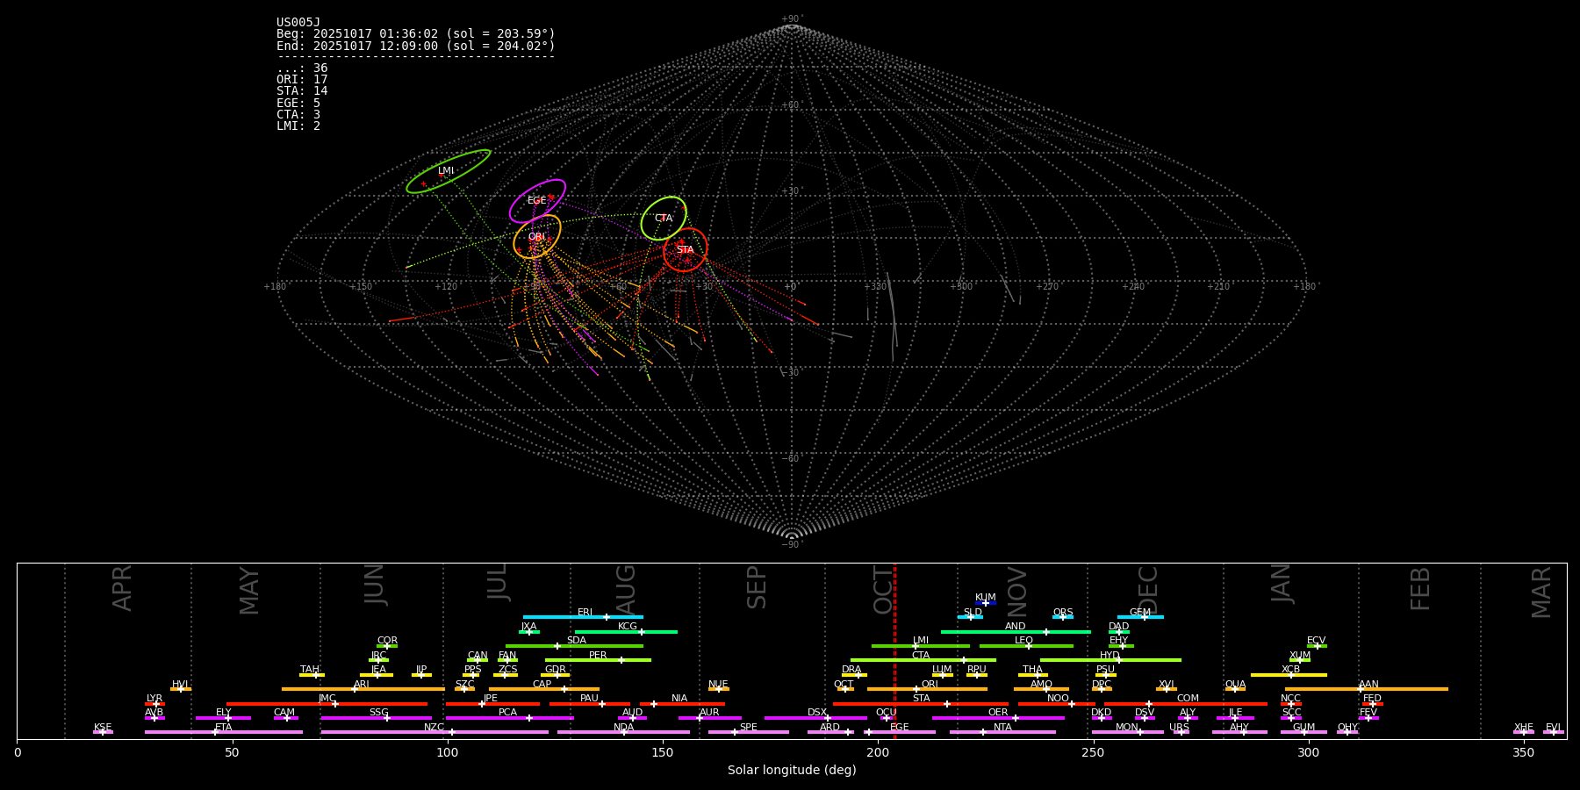The width and height of the screenshot is (1580, 790).
Task: Click the red dashed current solar longitude line
Action: 894,650
